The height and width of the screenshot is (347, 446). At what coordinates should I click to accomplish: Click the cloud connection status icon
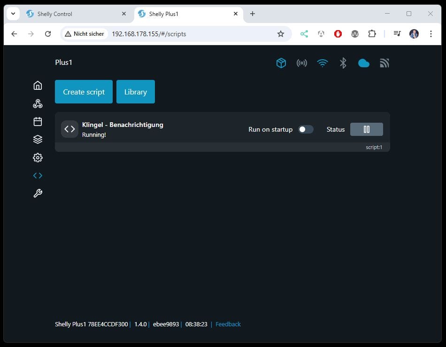click(x=364, y=63)
